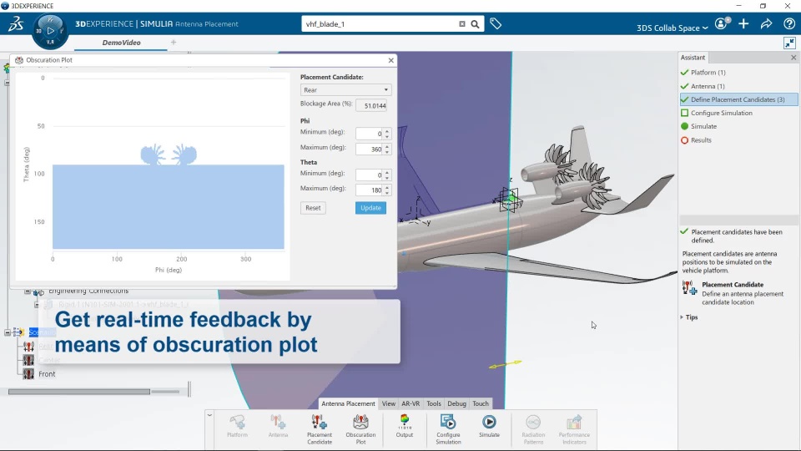Viewport: 801px width, 451px height.
Task: Increase Theta Minimum stepper
Action: [x=387, y=172]
